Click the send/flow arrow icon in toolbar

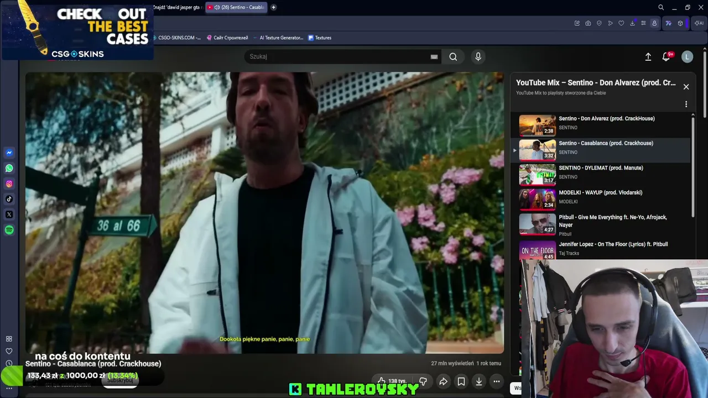pos(610,23)
